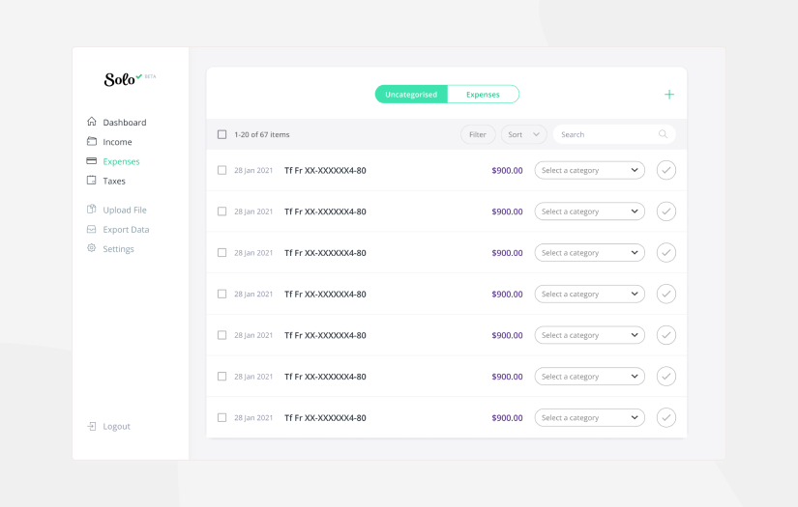This screenshot has height=507, width=798.
Task: Go to the Income section
Action: tap(109, 142)
